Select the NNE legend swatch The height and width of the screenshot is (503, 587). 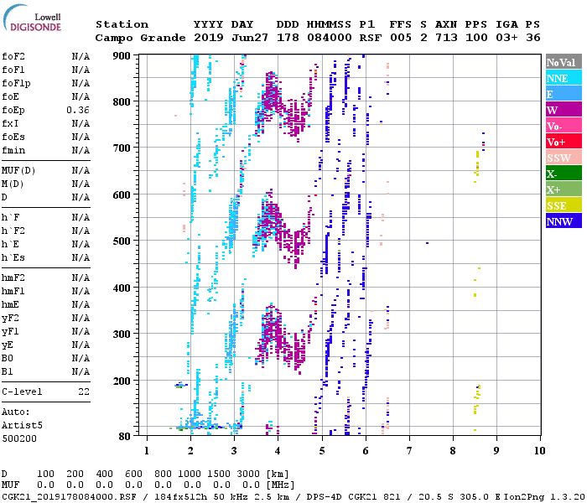[564, 78]
